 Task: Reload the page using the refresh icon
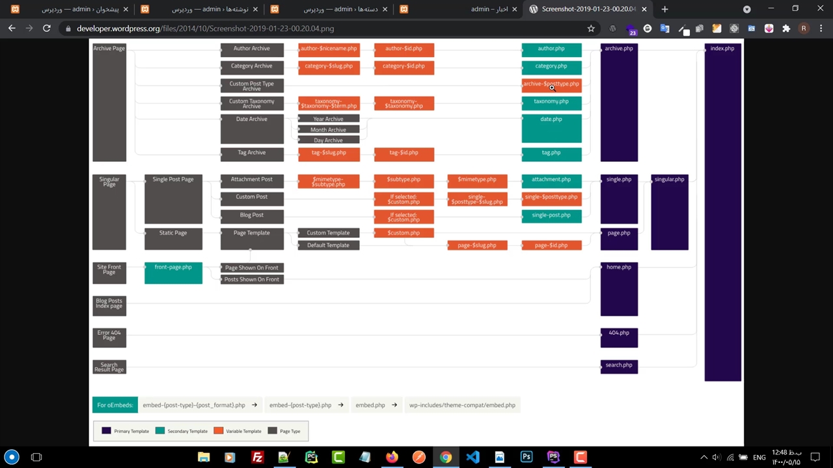(x=47, y=29)
